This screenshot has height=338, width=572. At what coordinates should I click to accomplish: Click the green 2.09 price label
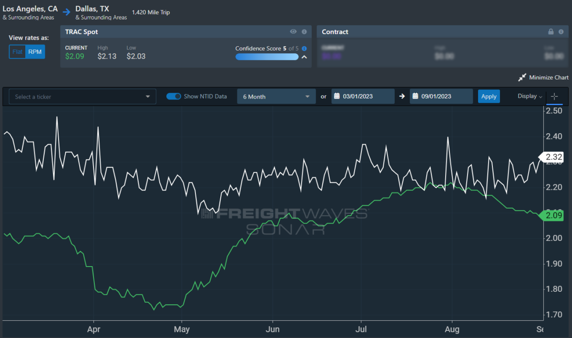tap(553, 215)
